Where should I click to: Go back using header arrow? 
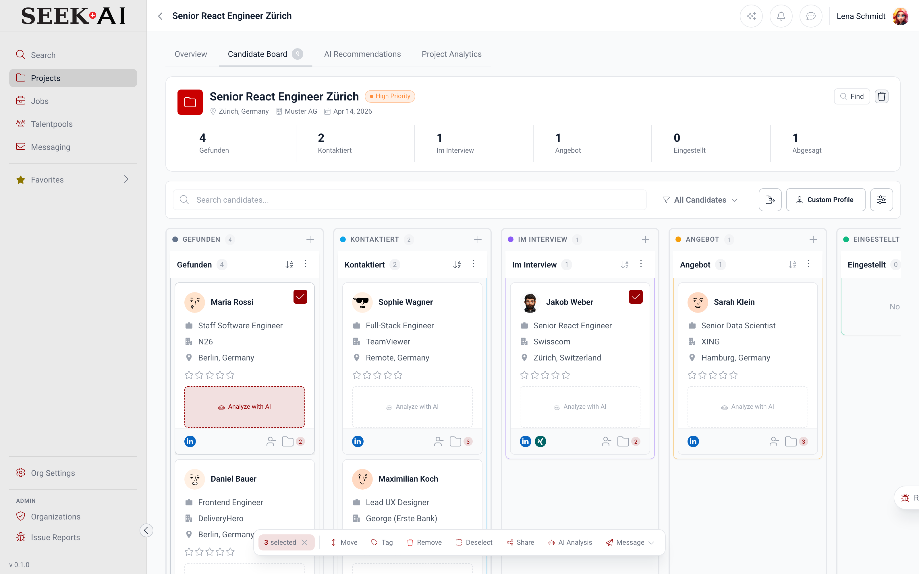(160, 16)
